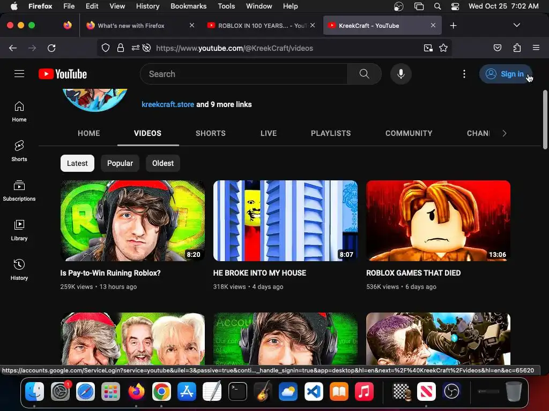
Task: Open the YouTube guide hamburger menu
Action: click(x=19, y=74)
